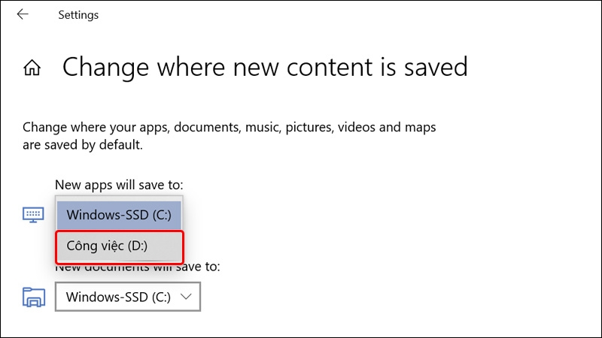Viewport: 602px width, 338px height.
Task: Click the word 'saved' in the page heading
Action: click(x=436, y=68)
